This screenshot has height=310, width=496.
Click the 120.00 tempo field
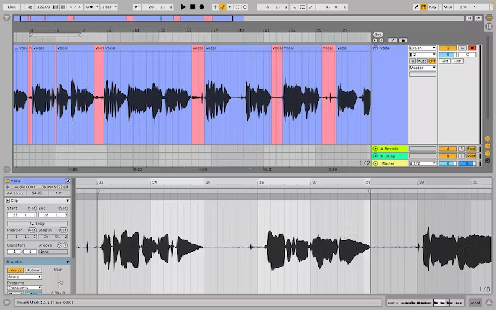point(44,7)
